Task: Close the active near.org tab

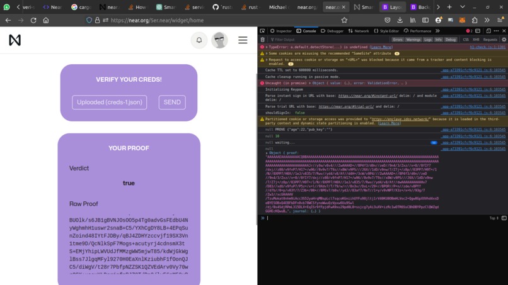Action: click(x=343, y=7)
